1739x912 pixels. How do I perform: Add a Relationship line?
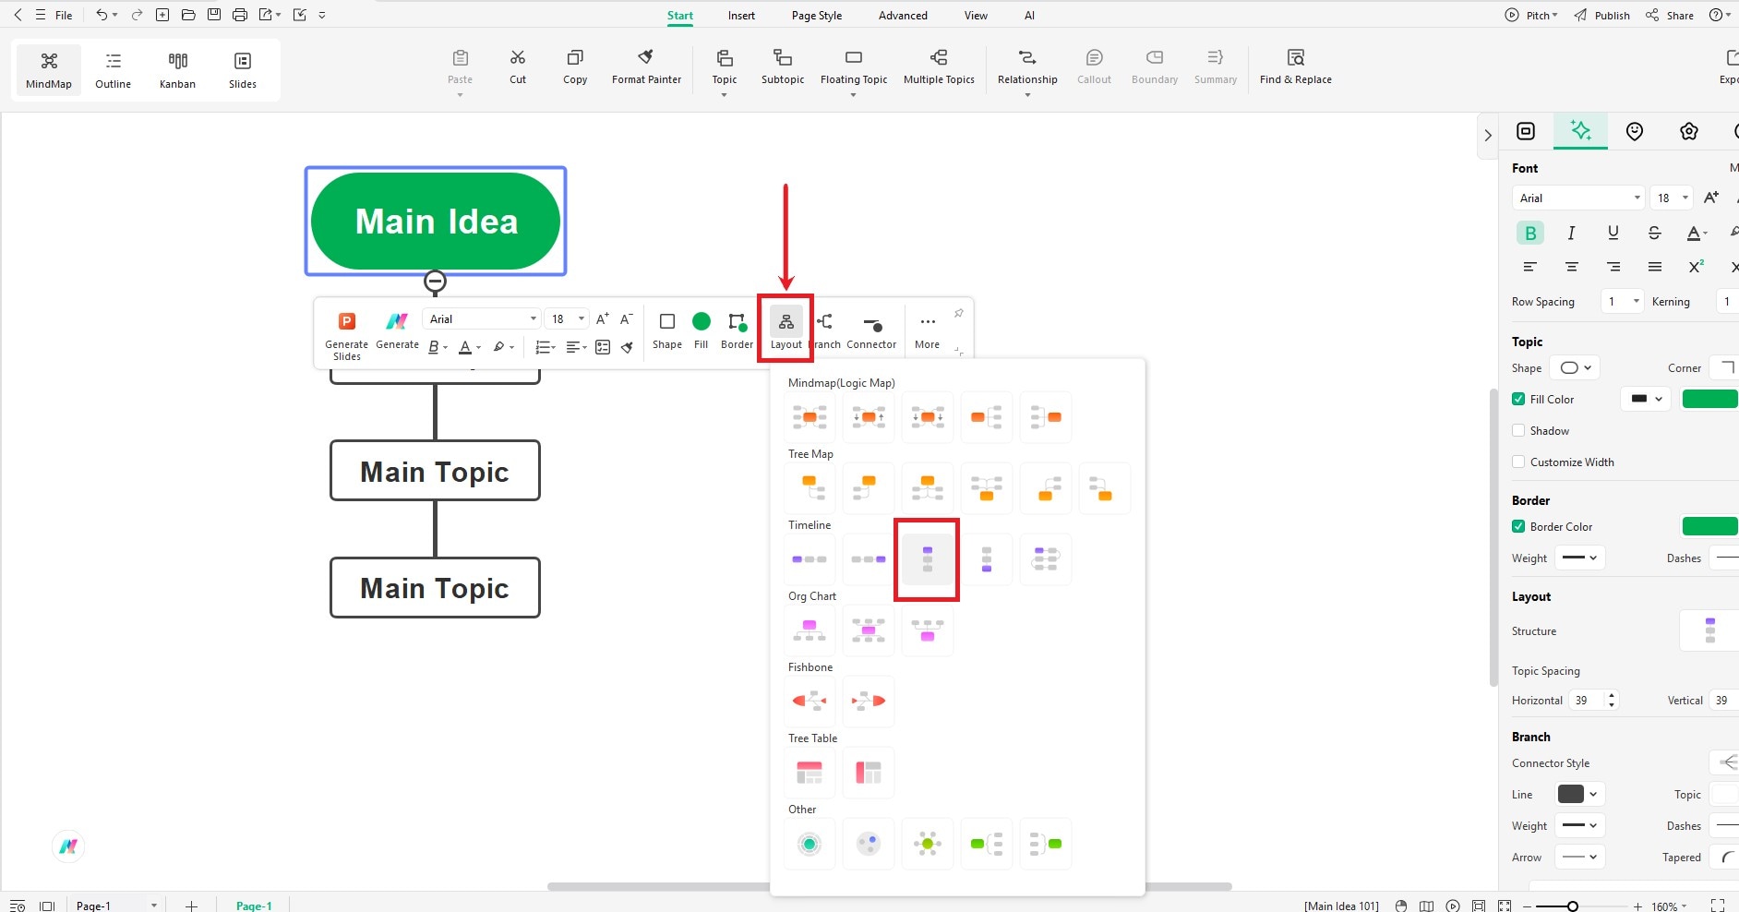pyautogui.click(x=1027, y=66)
